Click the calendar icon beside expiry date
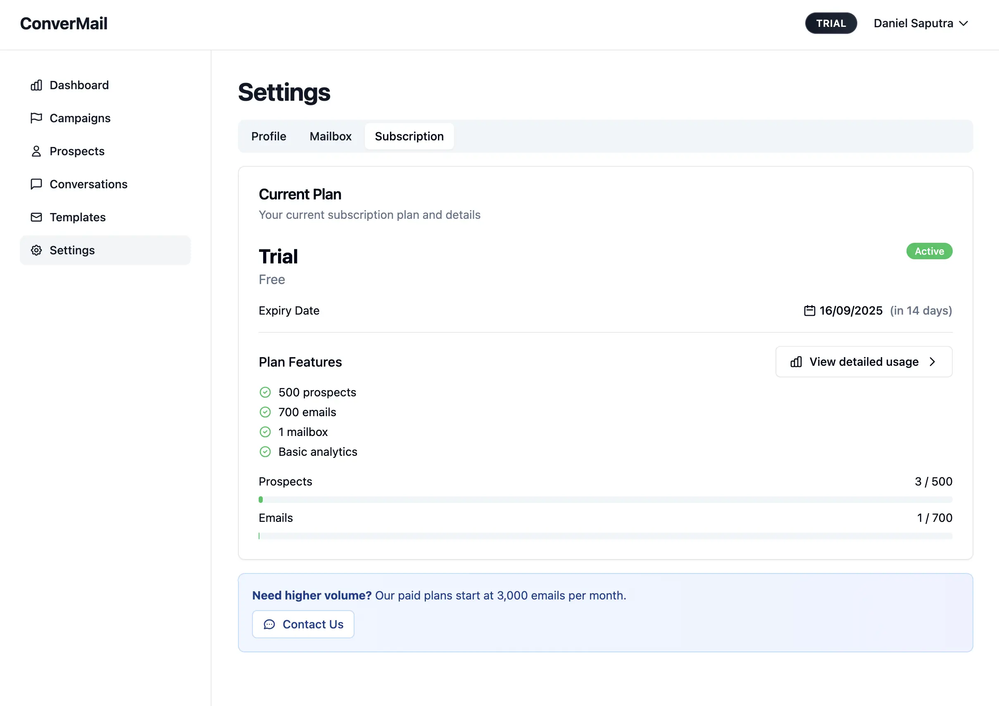This screenshot has height=706, width=999. pos(809,311)
